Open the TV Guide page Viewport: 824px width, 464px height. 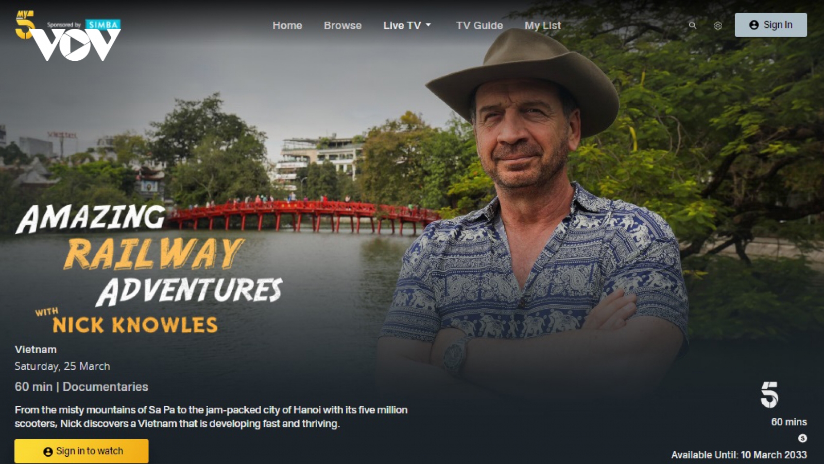[x=479, y=25]
